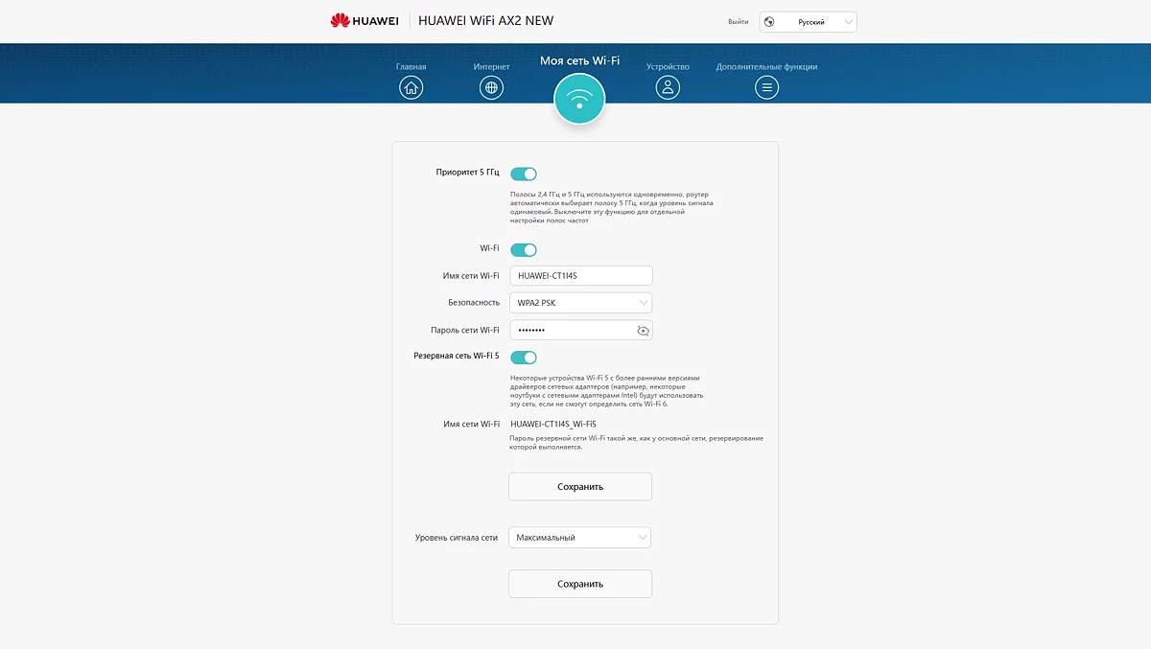Click the Пароль сети Wi-Fi field

571,331
